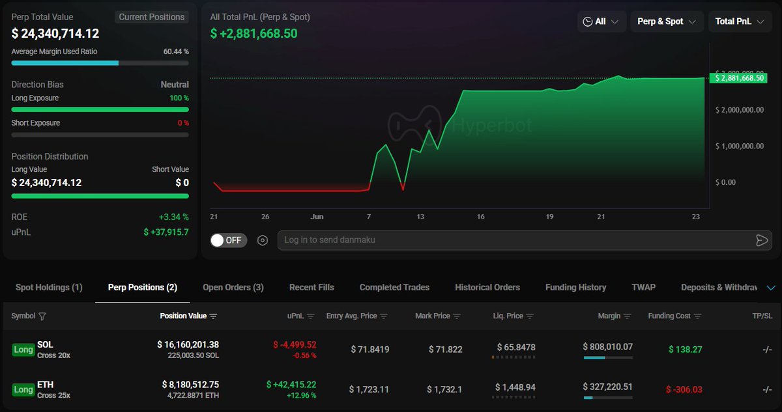Select the Perp Positions (2) tab
This screenshot has width=782, height=412.
(x=143, y=287)
